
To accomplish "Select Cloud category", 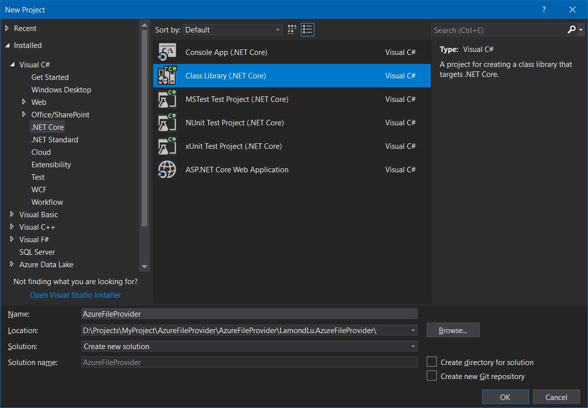I will (x=41, y=152).
